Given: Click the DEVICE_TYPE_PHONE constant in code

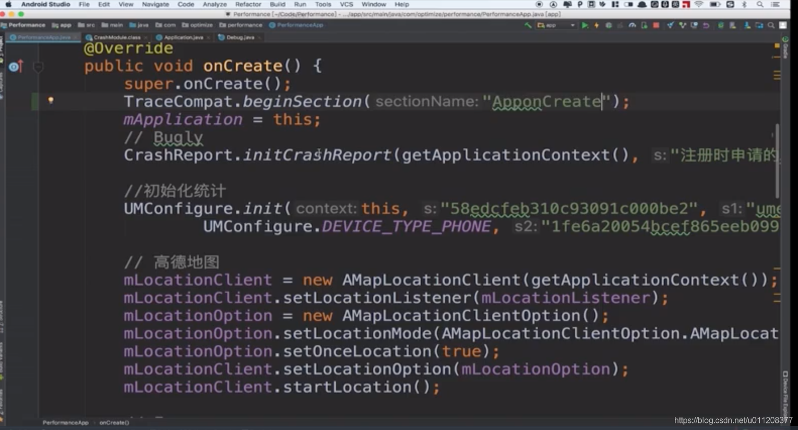Looking at the screenshot, I should tap(406, 226).
